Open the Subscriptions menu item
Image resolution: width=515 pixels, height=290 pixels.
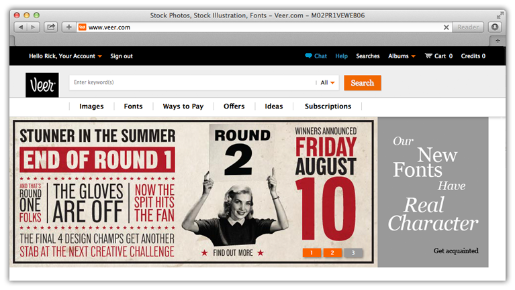pos(328,106)
